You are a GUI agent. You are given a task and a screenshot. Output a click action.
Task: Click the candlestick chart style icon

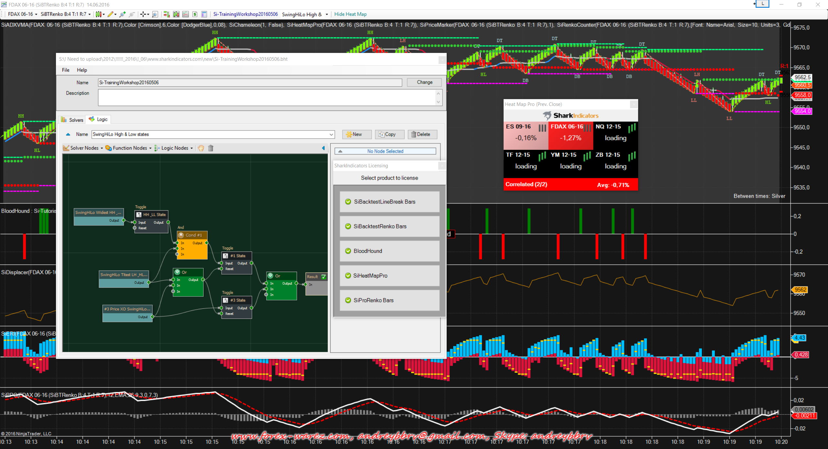(x=99, y=14)
